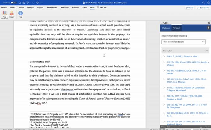Expand the Shanks v. Klein entry chevron
The height and width of the screenshot is (130, 211).
point(164,56)
